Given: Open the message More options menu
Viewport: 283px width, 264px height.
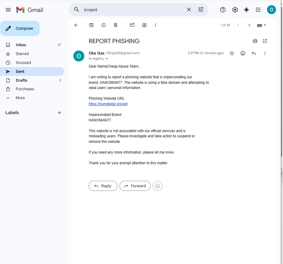Looking at the screenshot, I should click(x=265, y=53).
